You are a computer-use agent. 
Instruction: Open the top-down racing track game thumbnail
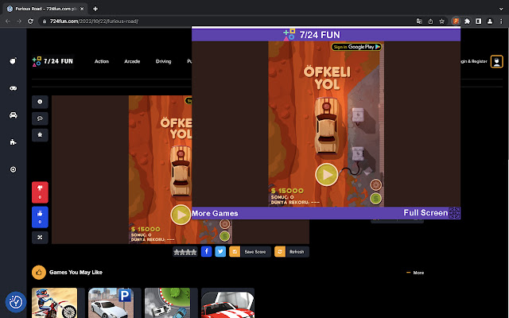pos(168,303)
